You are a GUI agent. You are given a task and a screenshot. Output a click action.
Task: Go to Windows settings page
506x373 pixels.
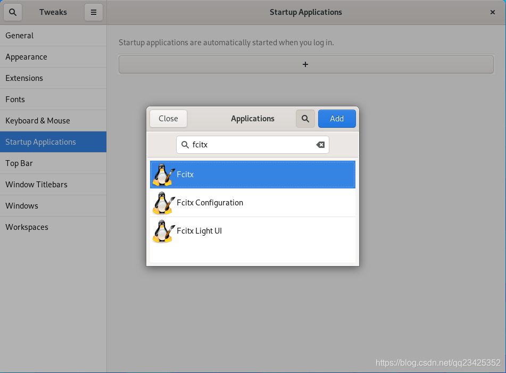pyautogui.click(x=53, y=206)
